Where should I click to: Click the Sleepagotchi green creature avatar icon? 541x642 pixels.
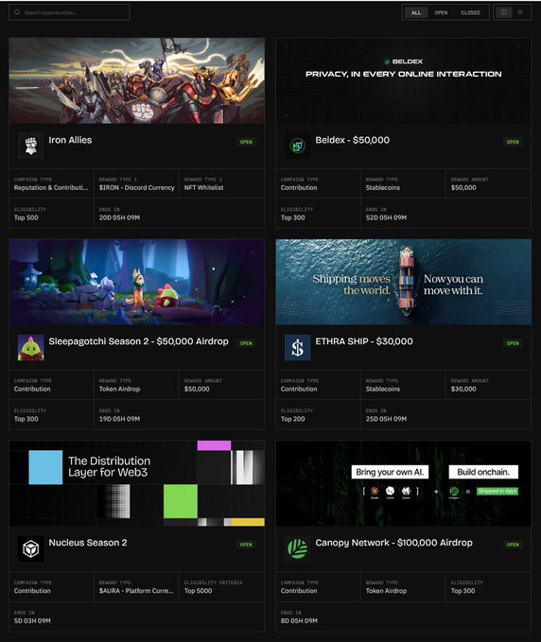tap(30, 347)
